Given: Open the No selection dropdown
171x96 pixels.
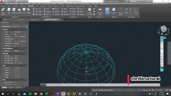Looking at the screenshot, I should 11,27.
